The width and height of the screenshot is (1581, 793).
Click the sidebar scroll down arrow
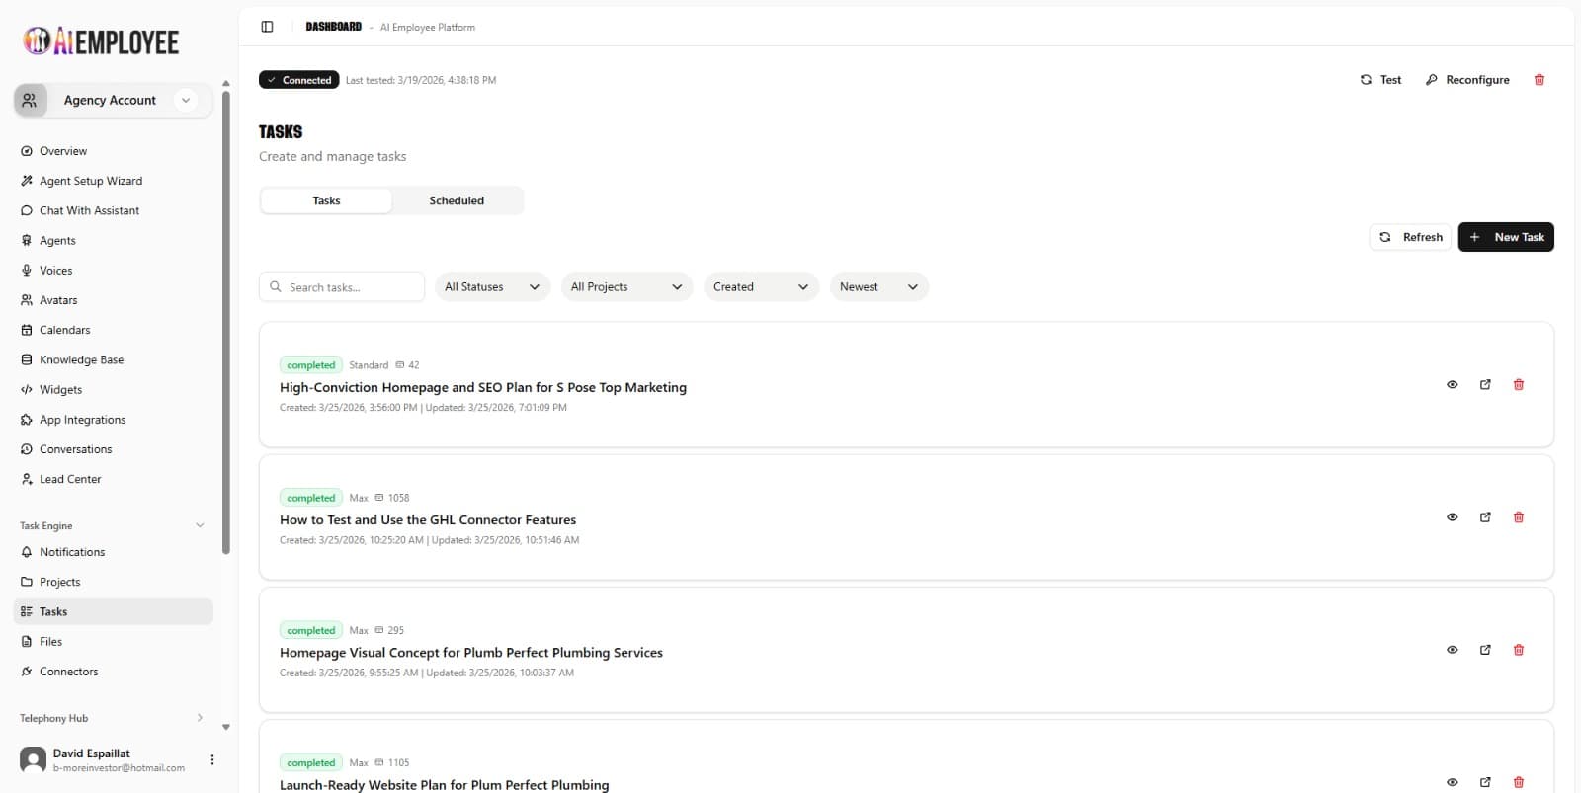click(x=226, y=728)
